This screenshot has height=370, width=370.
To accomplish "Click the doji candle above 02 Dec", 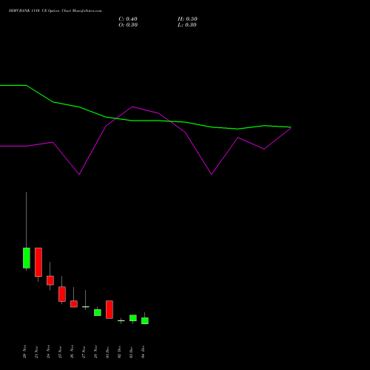I will pyautogui.click(x=121, y=320).
